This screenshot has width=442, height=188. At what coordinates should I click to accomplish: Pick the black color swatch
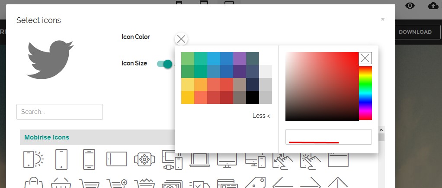coord(253,97)
